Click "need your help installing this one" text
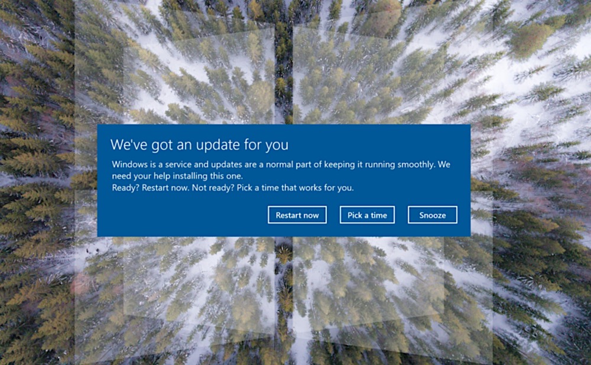Viewport: 591px width, 365px height. tap(177, 175)
